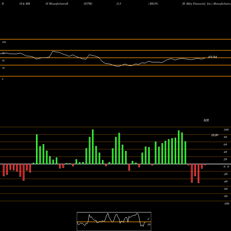
Task: Click the -2 label inside the mini chart
Action: (x=148, y=219)
